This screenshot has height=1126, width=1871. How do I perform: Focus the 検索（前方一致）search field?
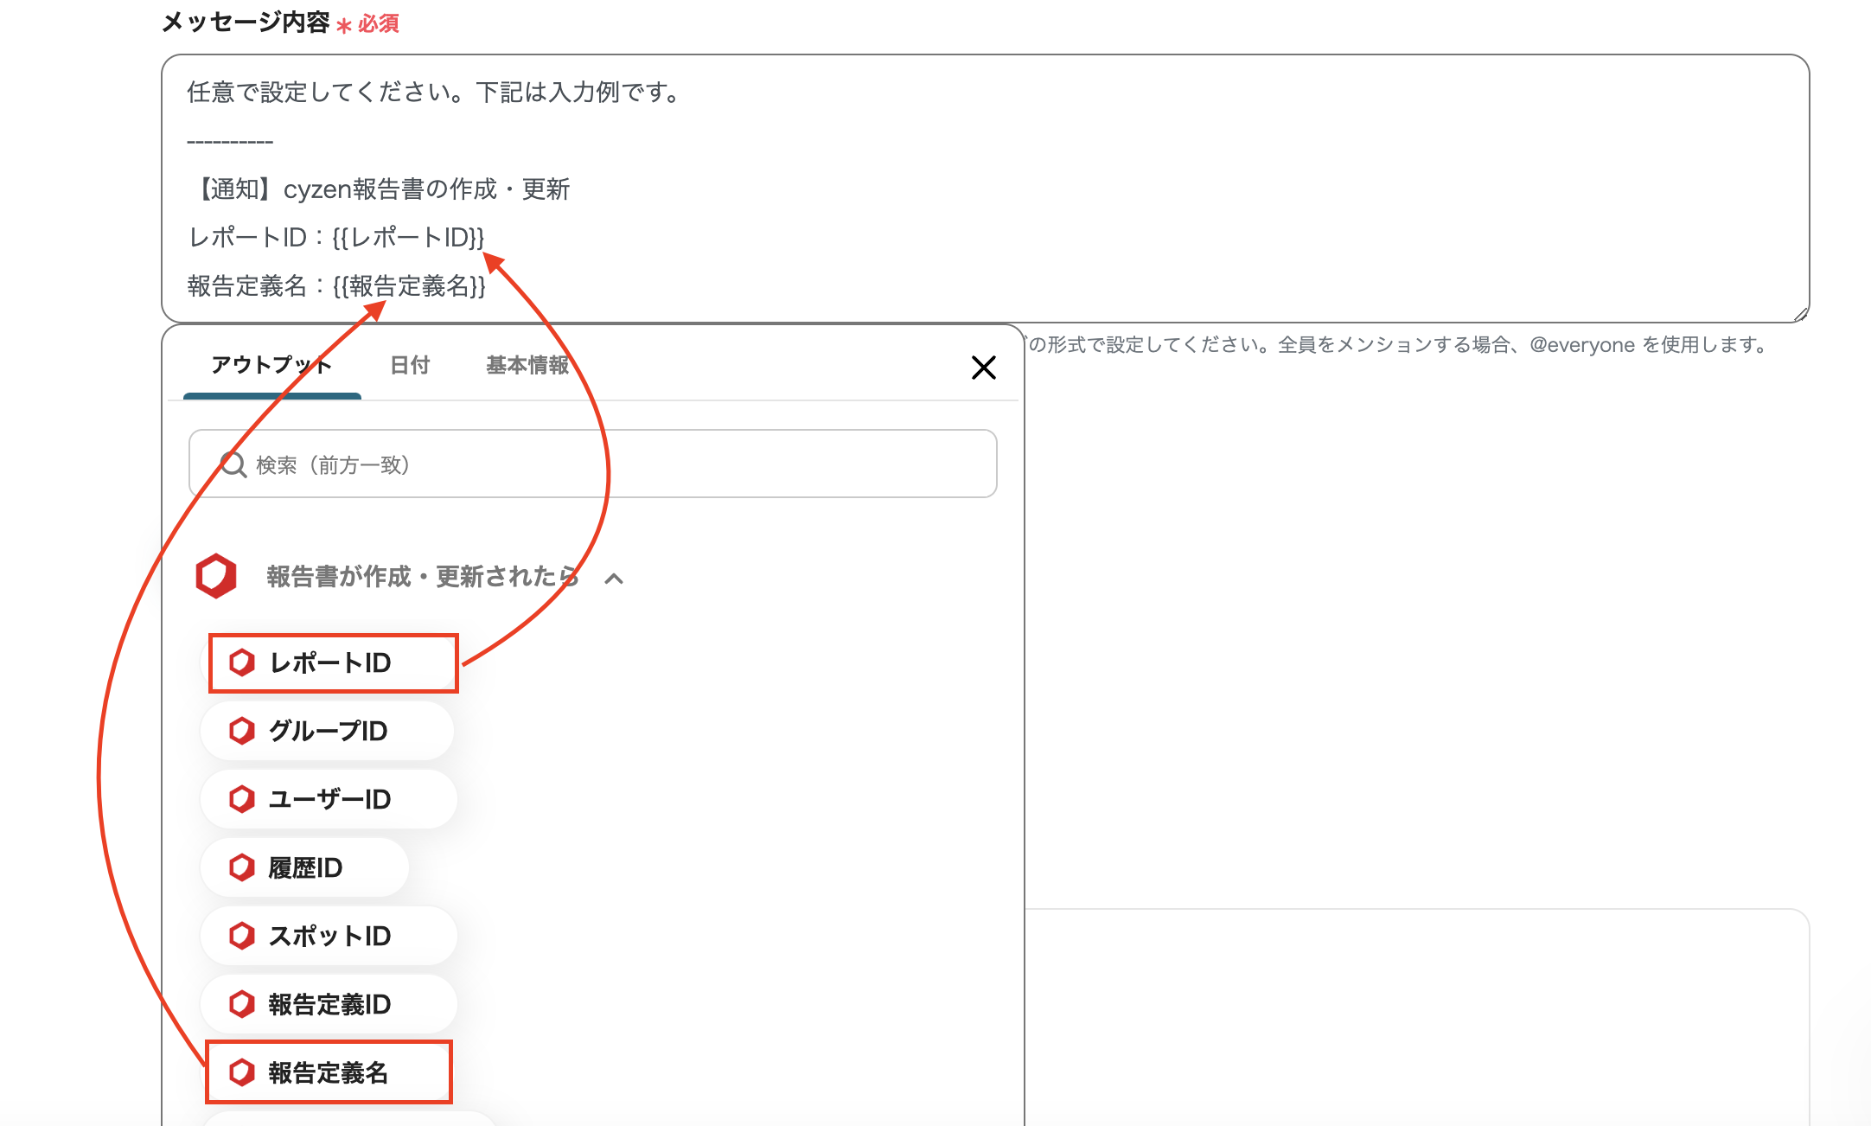tap(605, 464)
